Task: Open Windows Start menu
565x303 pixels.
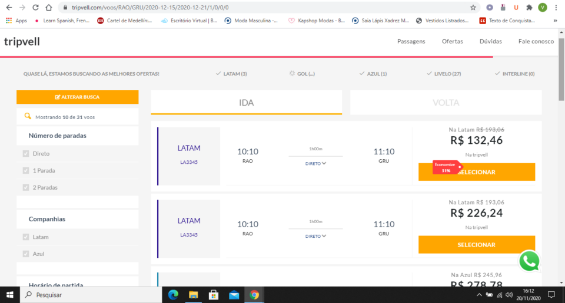Action: (x=10, y=295)
